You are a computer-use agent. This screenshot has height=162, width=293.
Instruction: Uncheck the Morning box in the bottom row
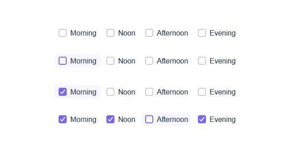click(63, 119)
